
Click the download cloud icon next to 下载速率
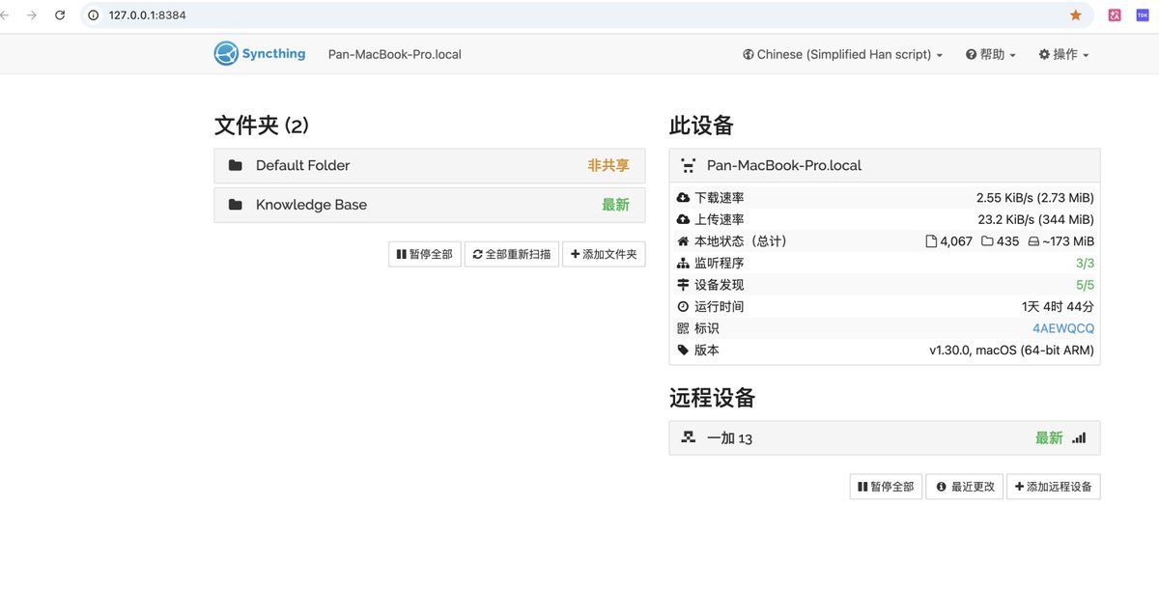pos(684,198)
